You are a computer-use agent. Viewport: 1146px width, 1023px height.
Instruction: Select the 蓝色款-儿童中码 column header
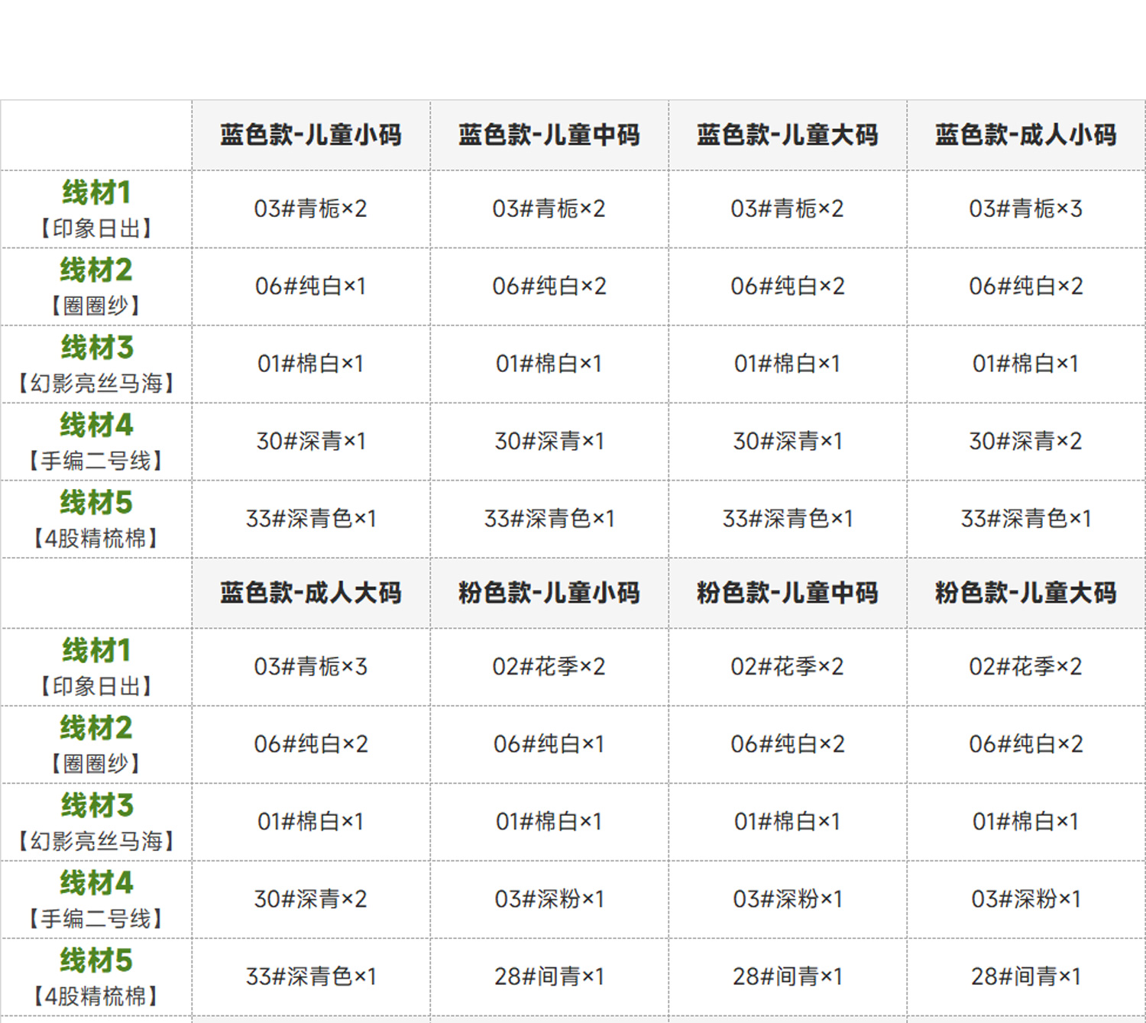click(549, 135)
